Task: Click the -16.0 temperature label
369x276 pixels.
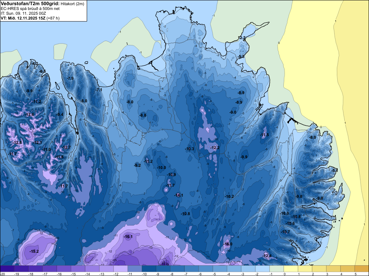Action: (x=228, y=244)
